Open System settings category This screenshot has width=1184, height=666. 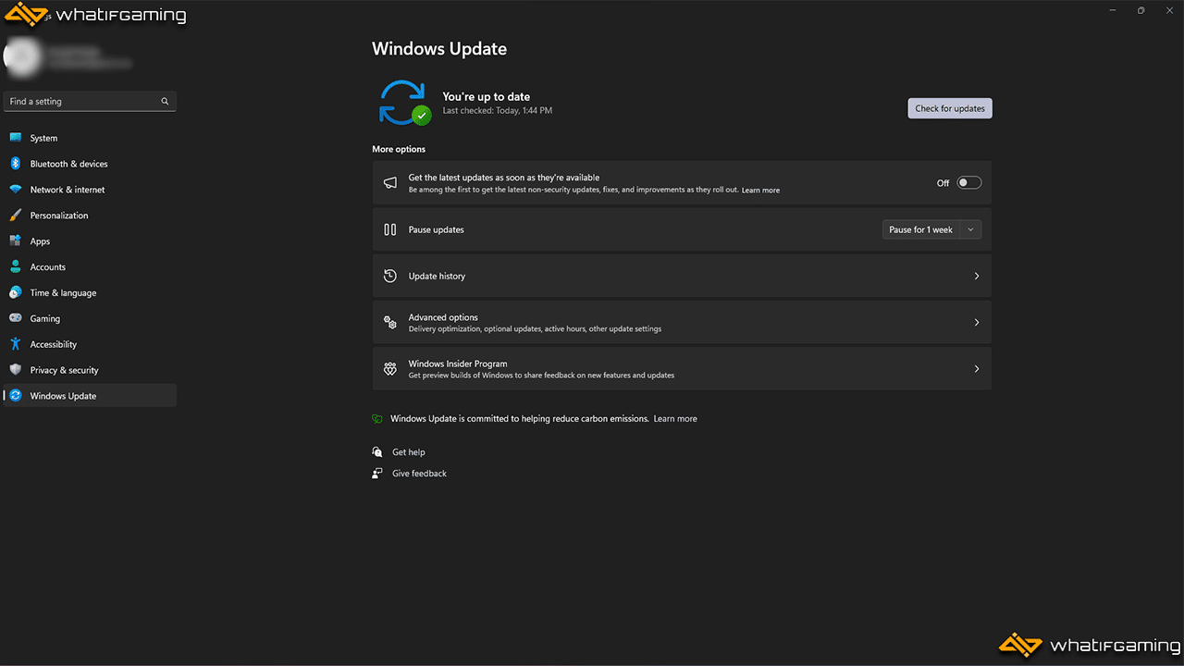pyautogui.click(x=90, y=138)
